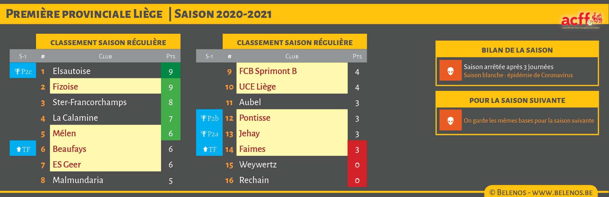Click the ACFF logo
Screen dimensions: 609x197
tap(581, 20)
